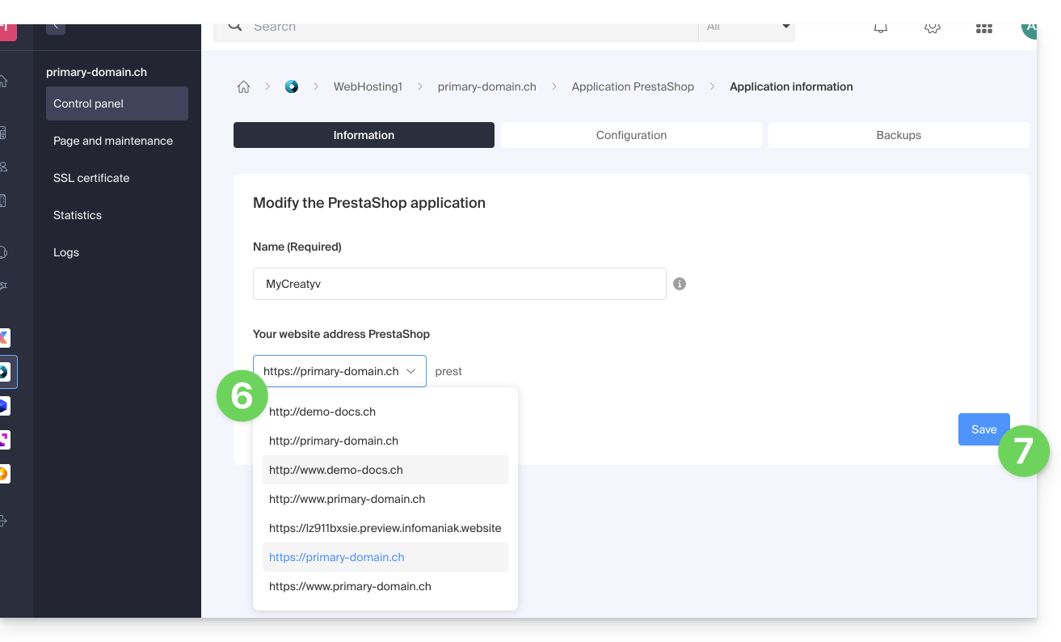Click the Save button

(983, 429)
